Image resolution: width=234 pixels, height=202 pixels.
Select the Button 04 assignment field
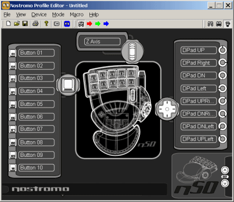(36, 91)
